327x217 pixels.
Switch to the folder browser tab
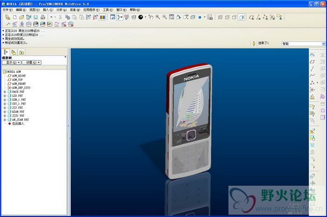coord(14,52)
